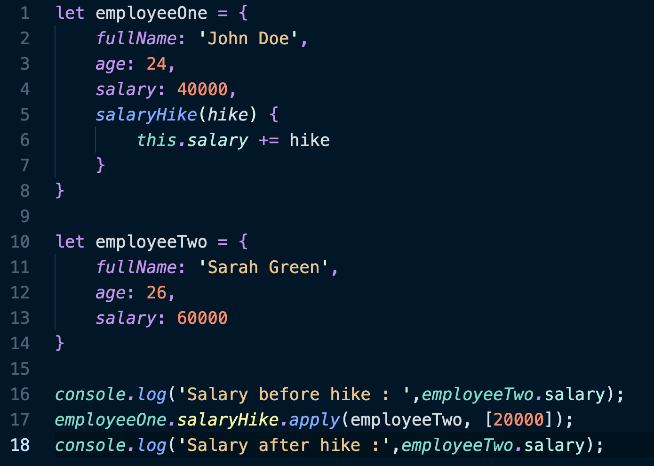Image resolution: width=654 pixels, height=466 pixels.
Task: Click the salaryHike method definition on line 5
Action: click(x=146, y=115)
